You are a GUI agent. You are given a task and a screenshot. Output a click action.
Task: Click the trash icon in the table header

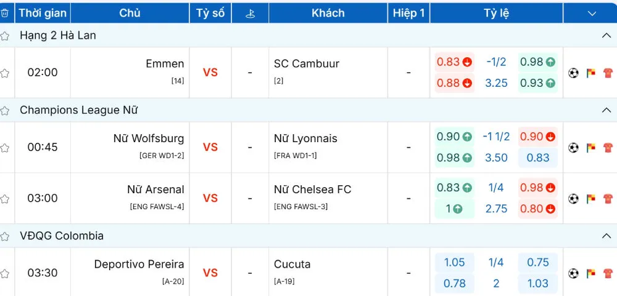coord(5,13)
